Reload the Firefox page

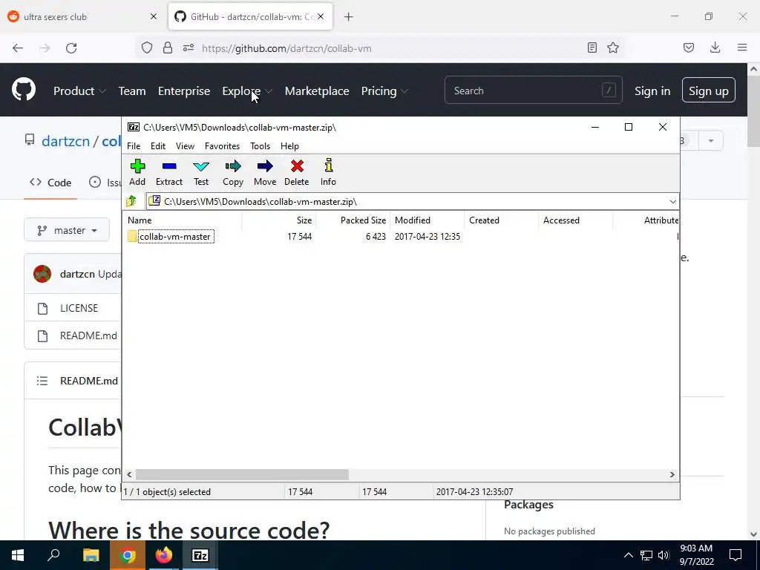(71, 48)
